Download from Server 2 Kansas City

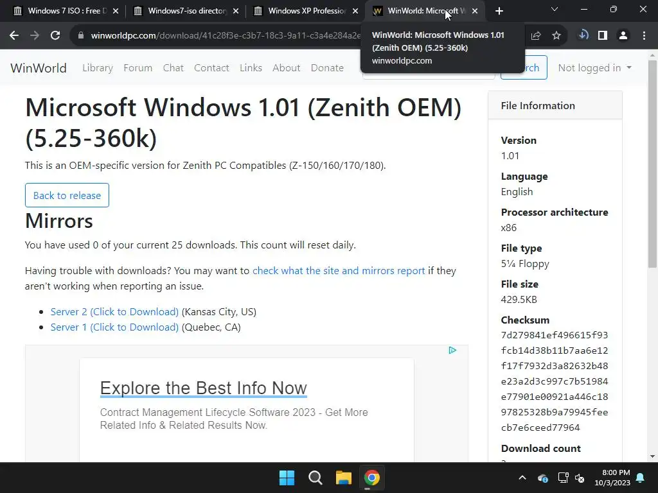pyautogui.click(x=114, y=312)
